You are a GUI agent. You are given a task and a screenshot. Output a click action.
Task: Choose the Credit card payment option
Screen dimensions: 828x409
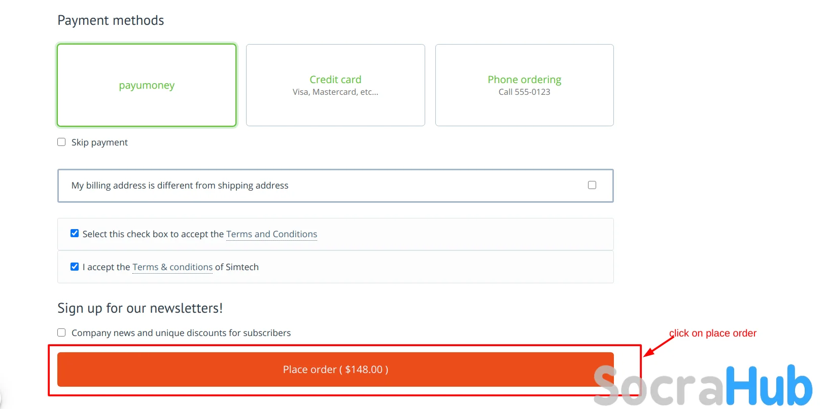tap(335, 80)
